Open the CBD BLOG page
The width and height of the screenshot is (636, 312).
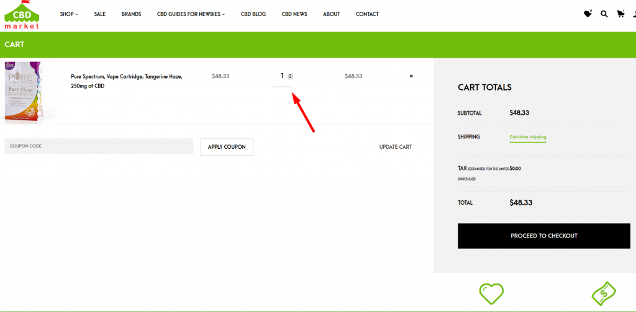tap(253, 14)
